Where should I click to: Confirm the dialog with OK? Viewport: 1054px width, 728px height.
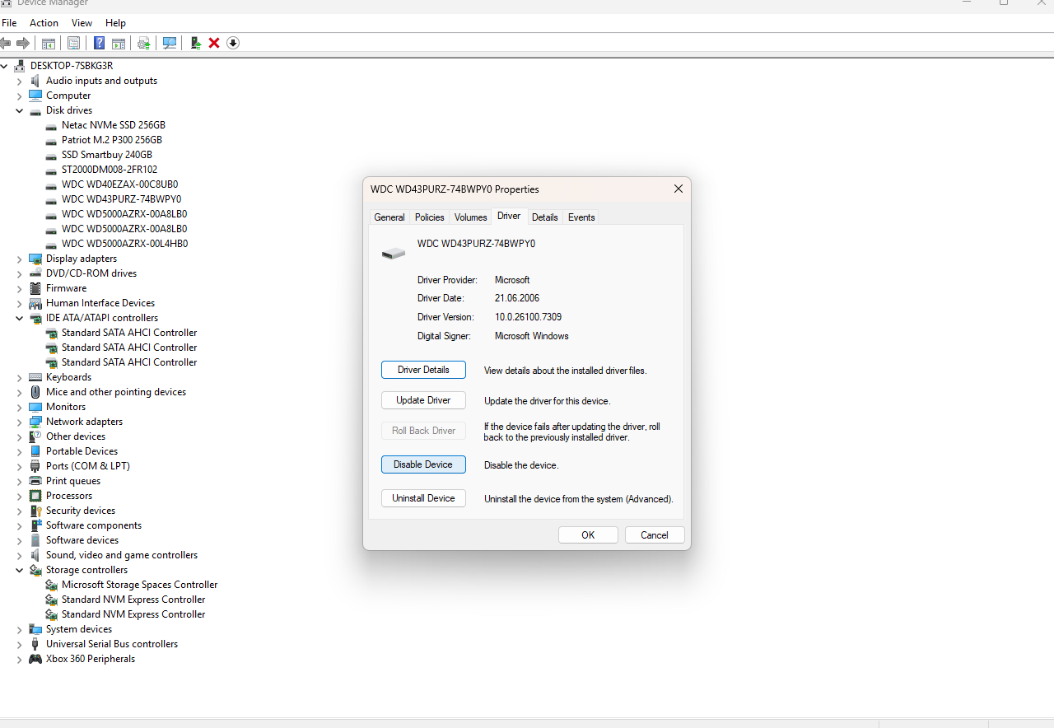tap(588, 535)
